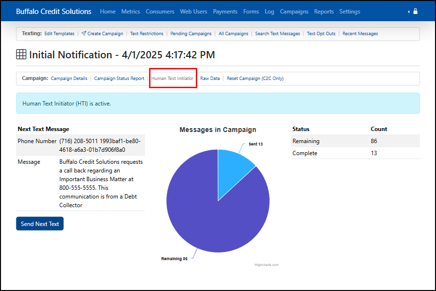Click the Status column header
The height and width of the screenshot is (291, 436).
pyautogui.click(x=301, y=129)
